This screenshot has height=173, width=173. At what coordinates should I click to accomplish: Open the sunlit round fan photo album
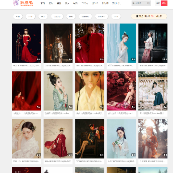point(153,139)
